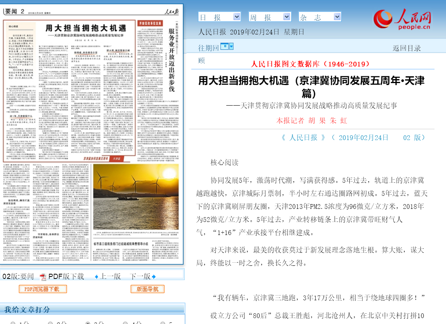The width and height of the screenshot is (446, 324).
Task: Select the 1分 rating radio button
Action: 13,323
